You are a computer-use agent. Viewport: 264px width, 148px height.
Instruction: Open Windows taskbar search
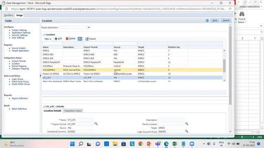pyautogui.click(x=81, y=144)
